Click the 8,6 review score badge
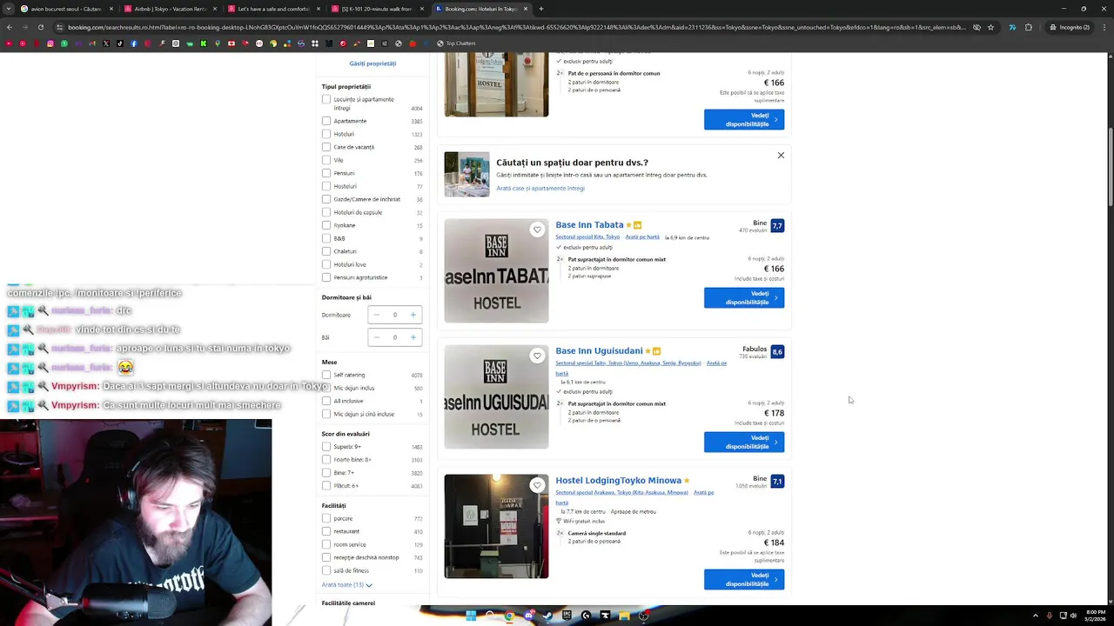Screen dimensions: 1114x626 click(x=777, y=352)
